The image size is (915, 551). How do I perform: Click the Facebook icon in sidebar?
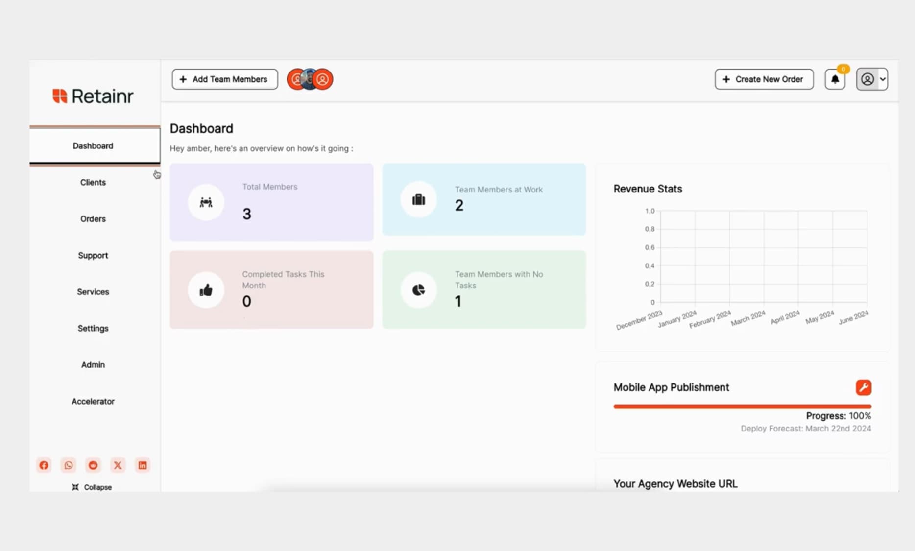tap(44, 465)
